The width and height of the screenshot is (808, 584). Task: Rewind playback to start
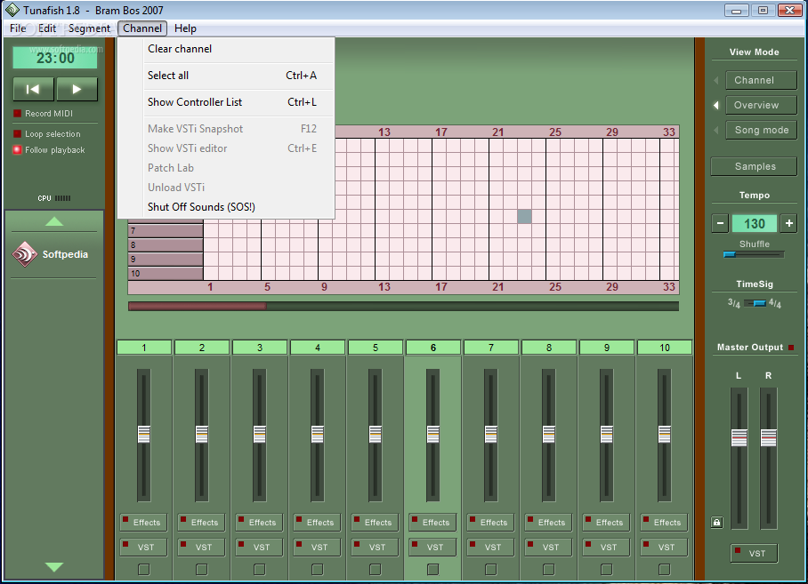(34, 89)
